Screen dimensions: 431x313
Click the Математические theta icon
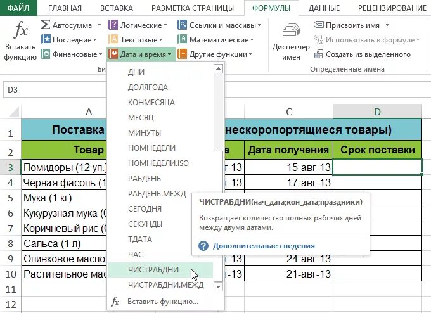tap(183, 39)
